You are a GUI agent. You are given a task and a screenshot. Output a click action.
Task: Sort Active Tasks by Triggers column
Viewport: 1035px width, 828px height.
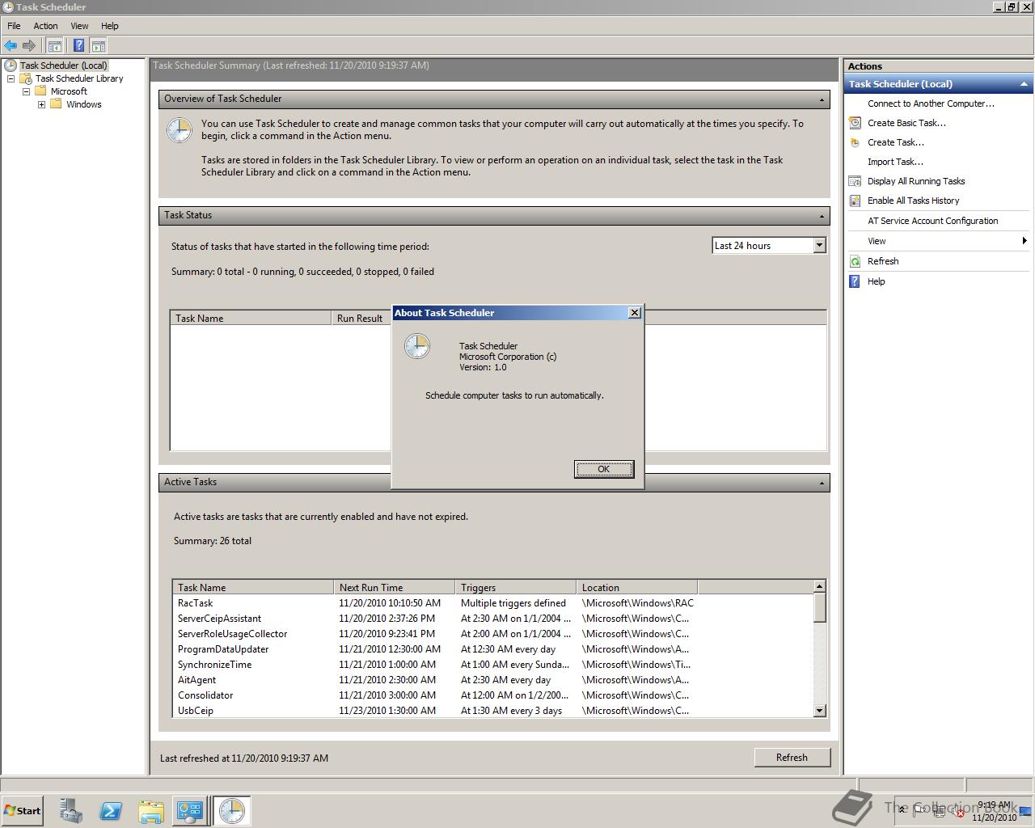[516, 588]
